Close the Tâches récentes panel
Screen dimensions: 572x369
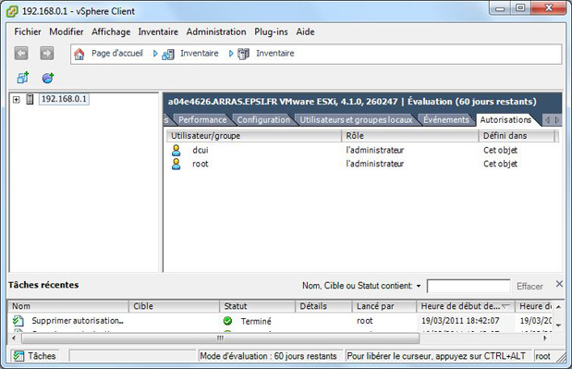[559, 284]
